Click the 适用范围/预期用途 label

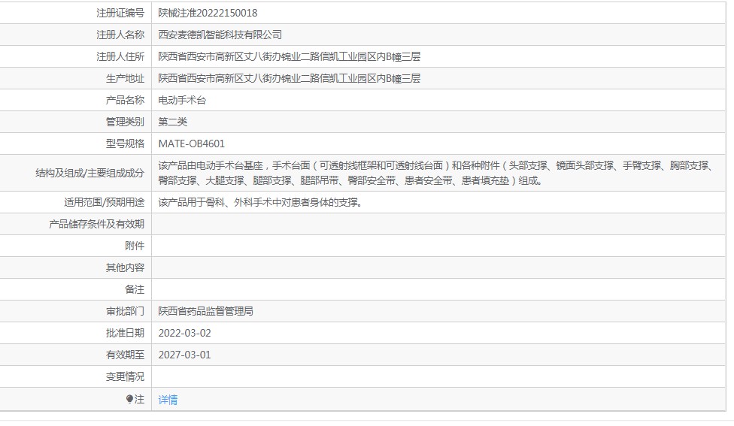[104, 202]
